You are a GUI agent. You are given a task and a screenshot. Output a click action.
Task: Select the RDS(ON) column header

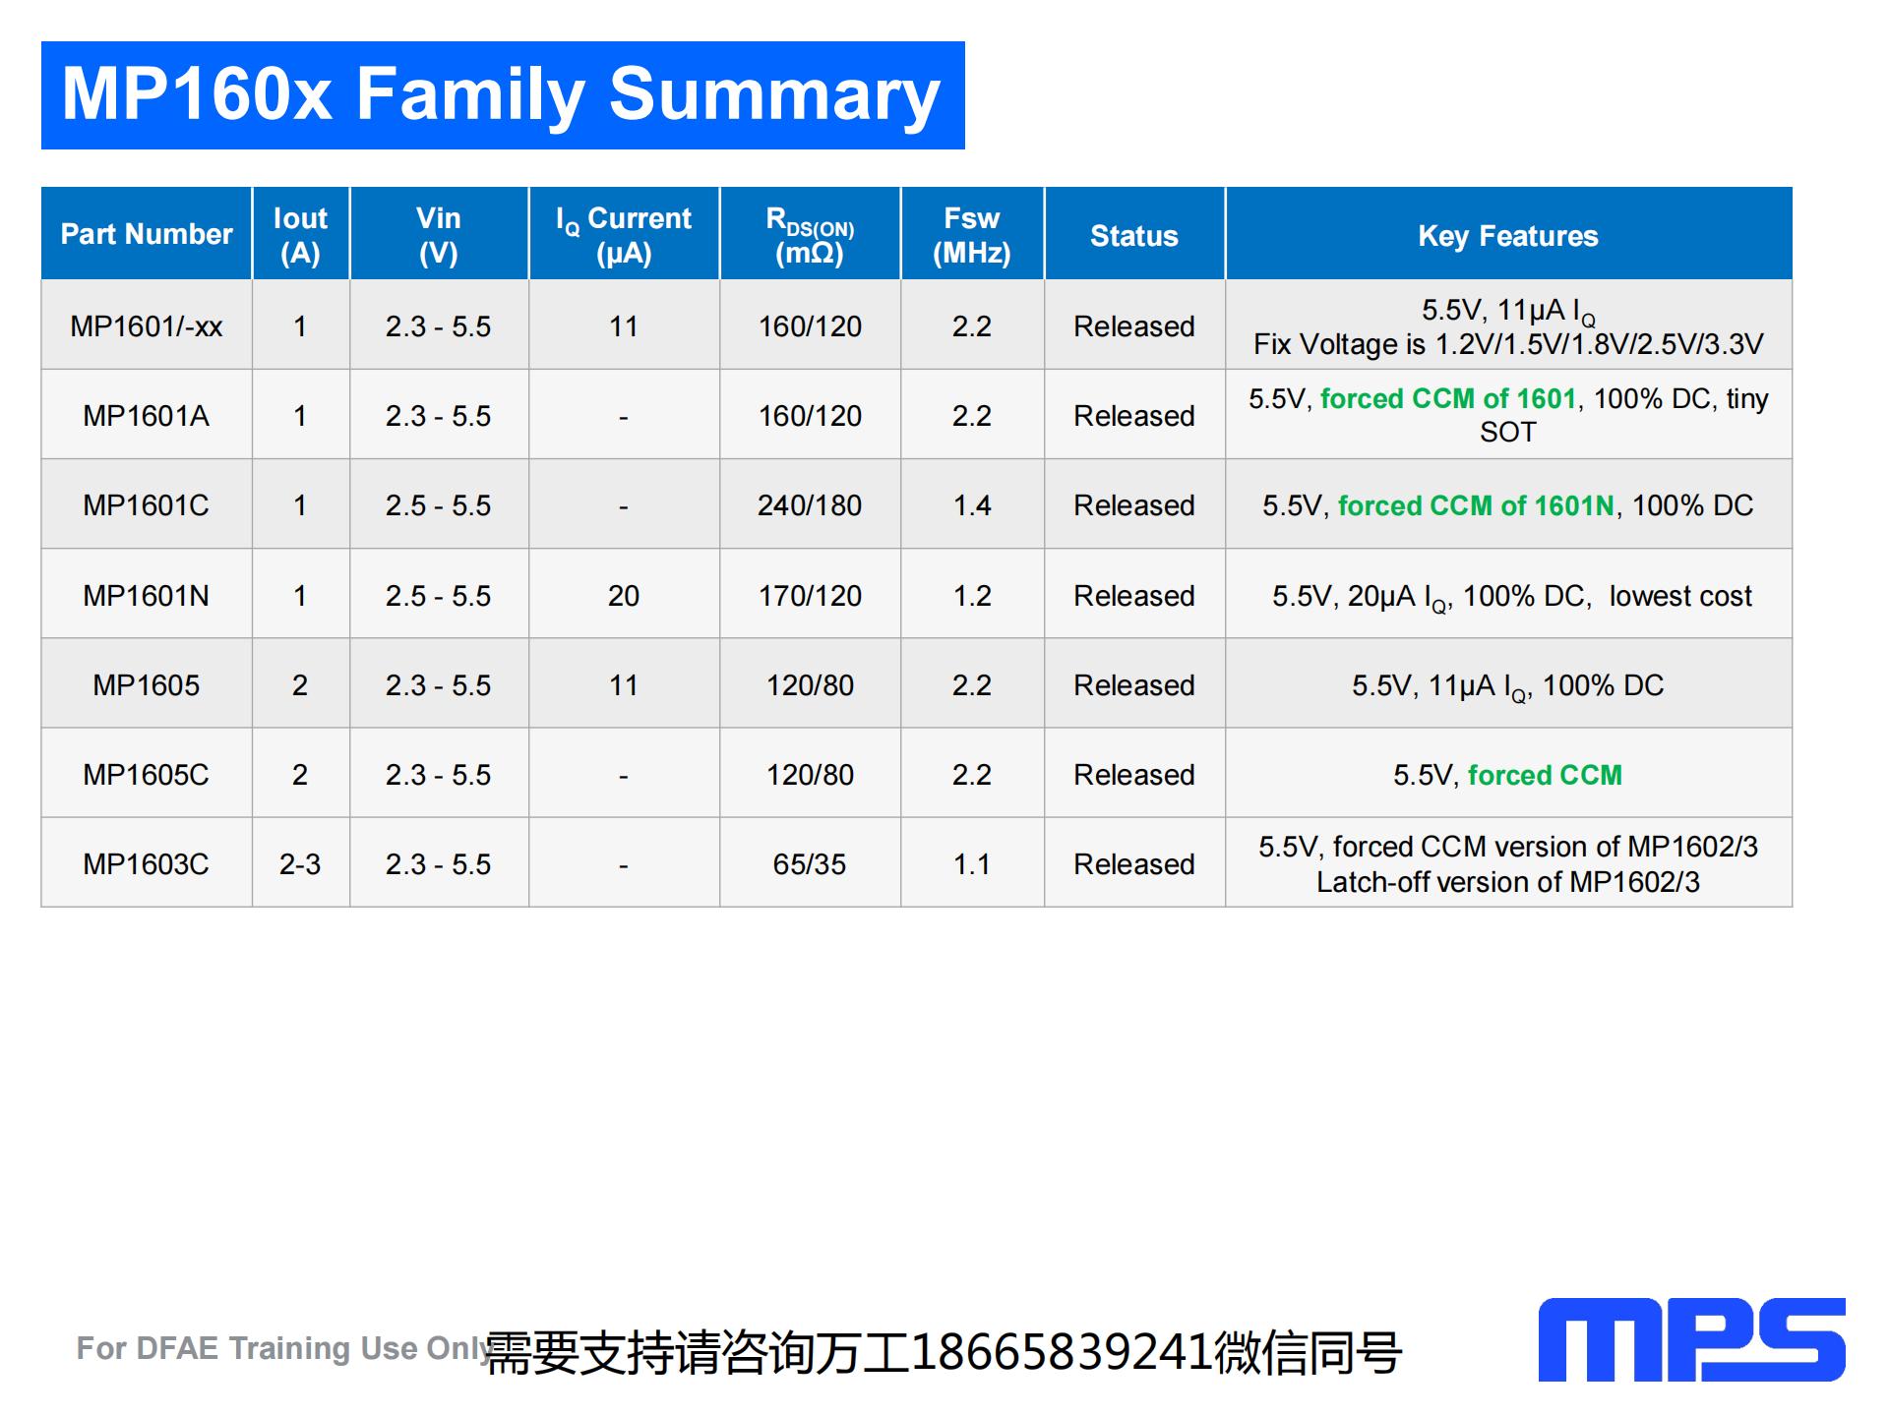[810, 234]
